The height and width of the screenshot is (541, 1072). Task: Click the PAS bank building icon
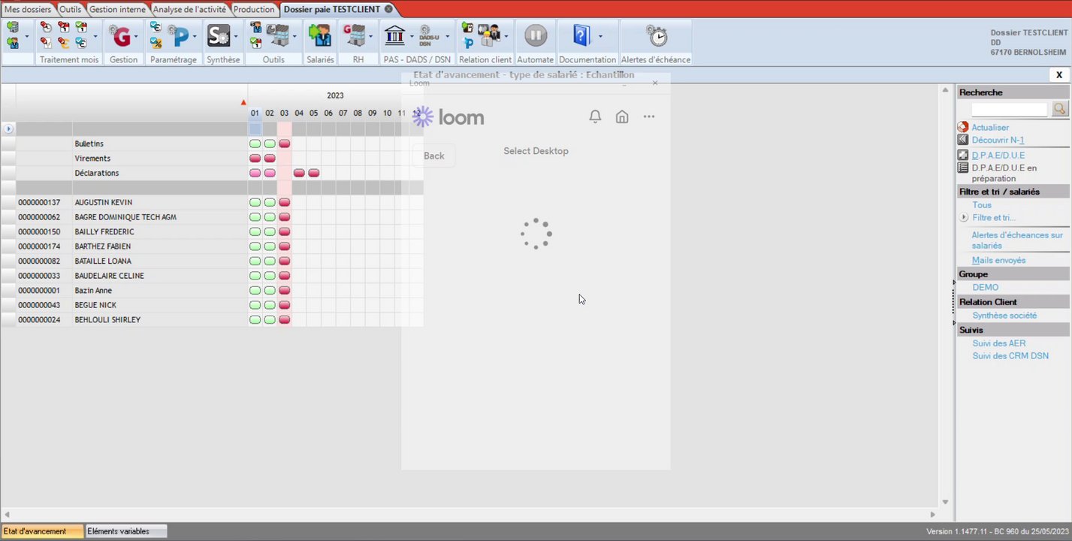[x=395, y=35]
